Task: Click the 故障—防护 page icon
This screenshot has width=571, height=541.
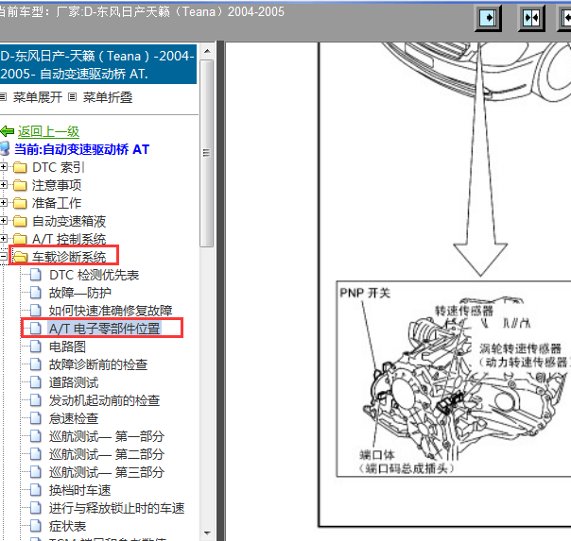Action: [x=36, y=293]
